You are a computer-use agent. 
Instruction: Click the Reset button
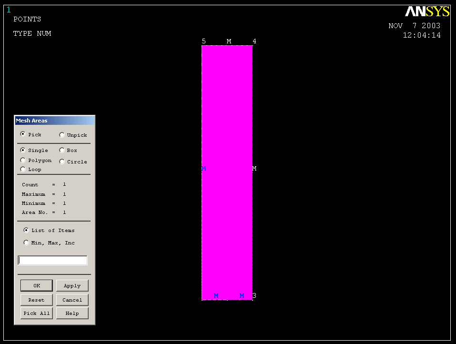click(x=37, y=300)
